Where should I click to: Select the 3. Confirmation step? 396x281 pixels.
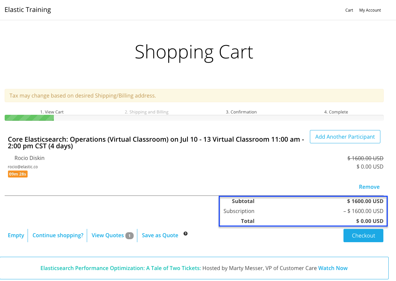241,112
